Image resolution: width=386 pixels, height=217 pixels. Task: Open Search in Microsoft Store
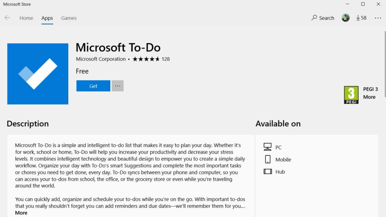[x=323, y=18]
